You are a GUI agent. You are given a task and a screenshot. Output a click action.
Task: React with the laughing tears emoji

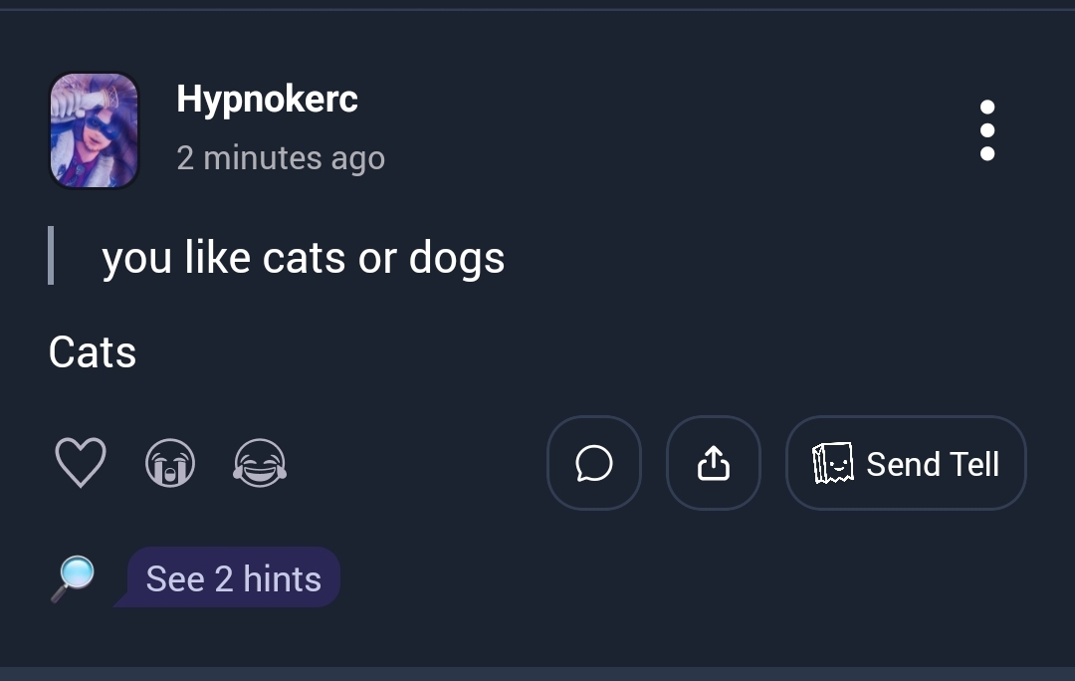point(260,464)
